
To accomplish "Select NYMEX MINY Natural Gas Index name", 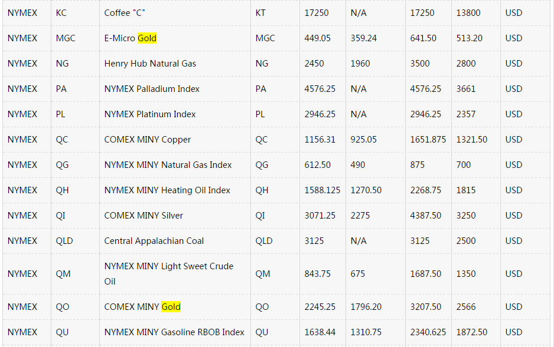I will click(x=168, y=165).
